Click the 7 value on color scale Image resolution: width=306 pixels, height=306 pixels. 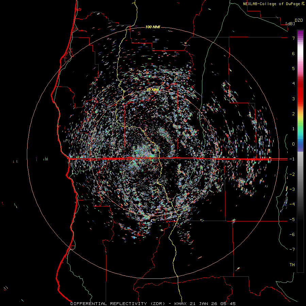[293, 38]
